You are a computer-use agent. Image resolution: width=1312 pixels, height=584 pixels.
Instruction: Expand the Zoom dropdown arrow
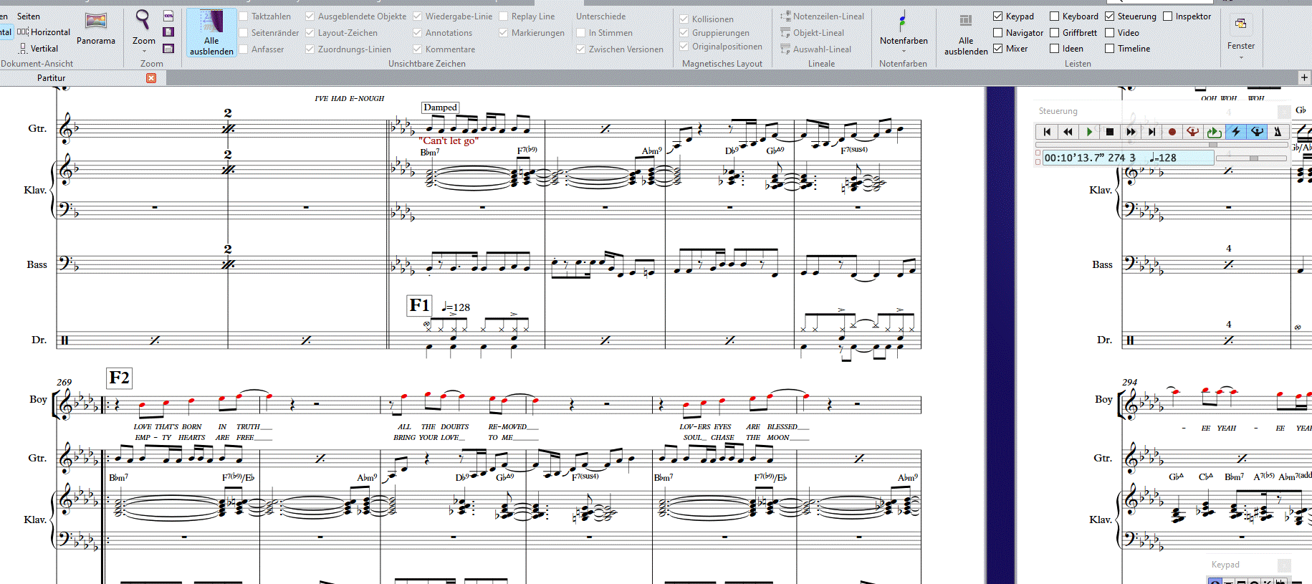click(x=143, y=52)
